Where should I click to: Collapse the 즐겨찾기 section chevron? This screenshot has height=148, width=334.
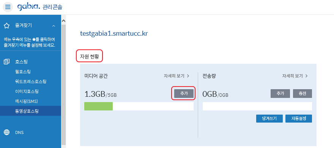[54, 26]
